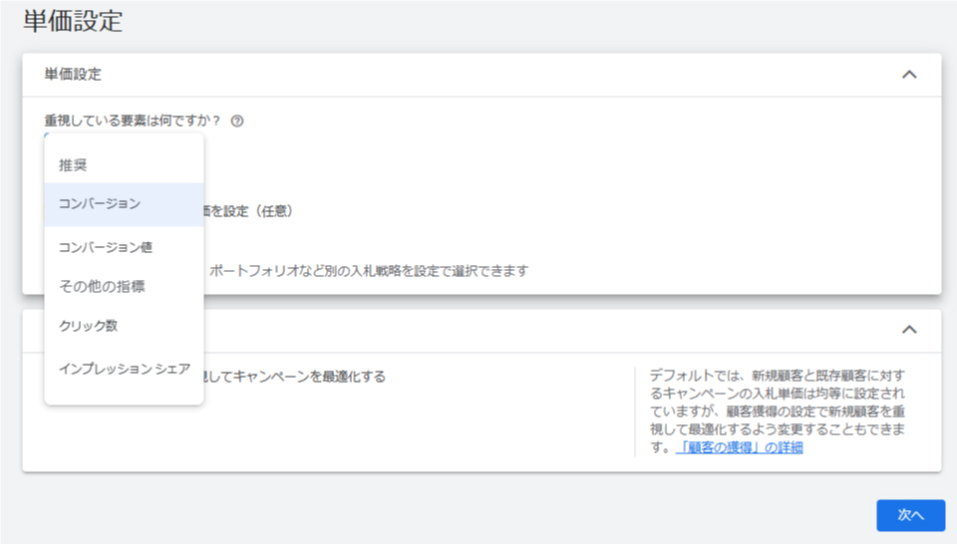Click the 単価設定 card header label
The height and width of the screenshot is (544, 957).
73,75
